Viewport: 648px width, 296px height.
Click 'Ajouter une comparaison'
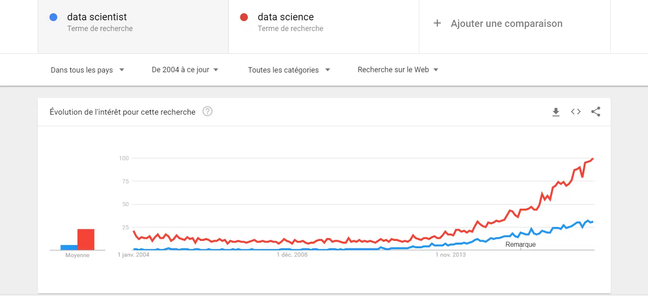pyautogui.click(x=506, y=24)
